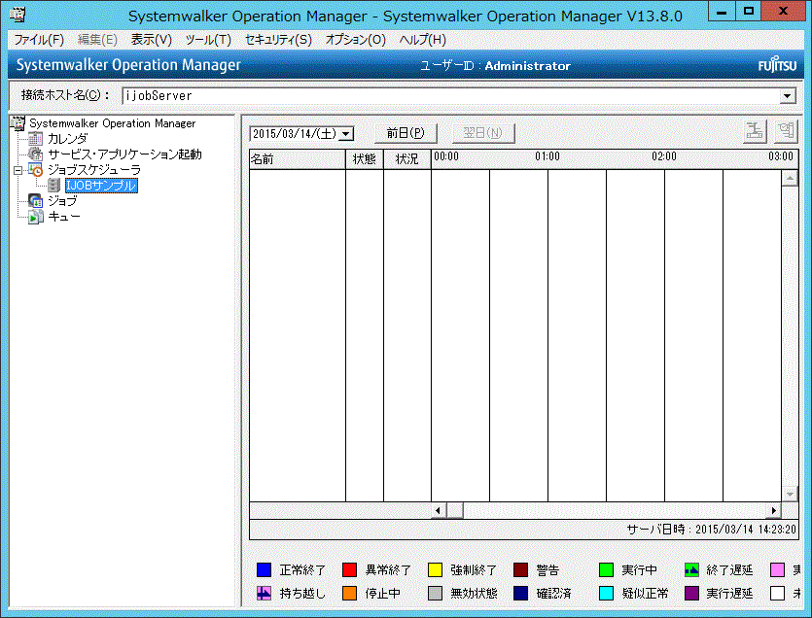Open the 表示(V) menu
The height and width of the screenshot is (618, 812).
(x=151, y=40)
